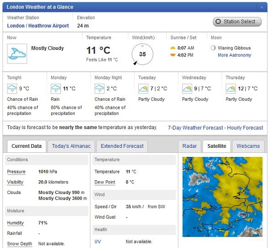Click the sunset icon beside 4:02 PM
This screenshot has width=270, height=248.
tap(173, 55)
